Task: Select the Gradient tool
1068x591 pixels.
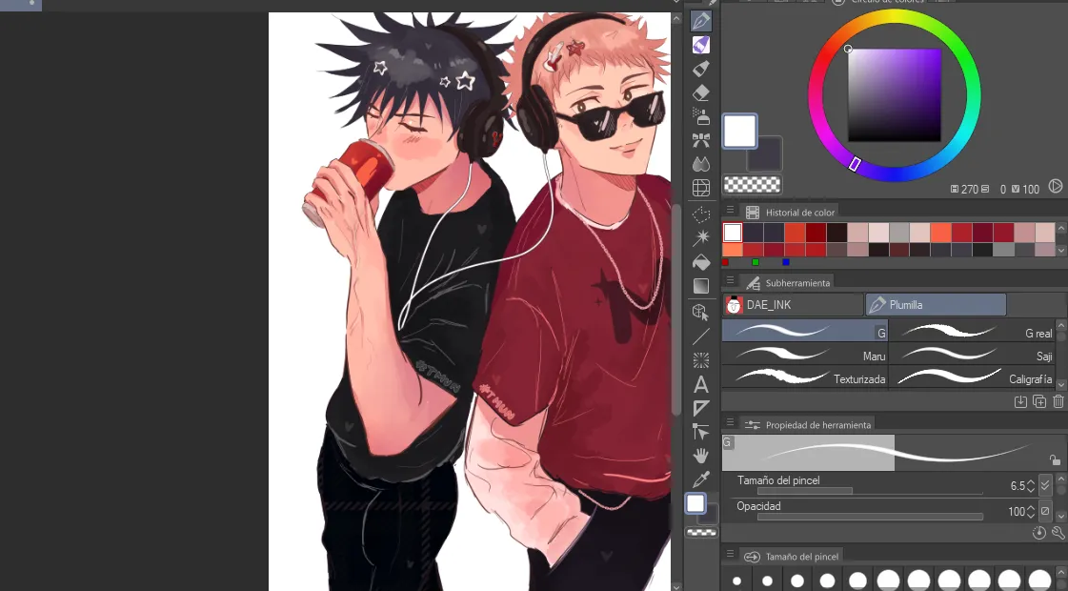Action: (x=701, y=286)
